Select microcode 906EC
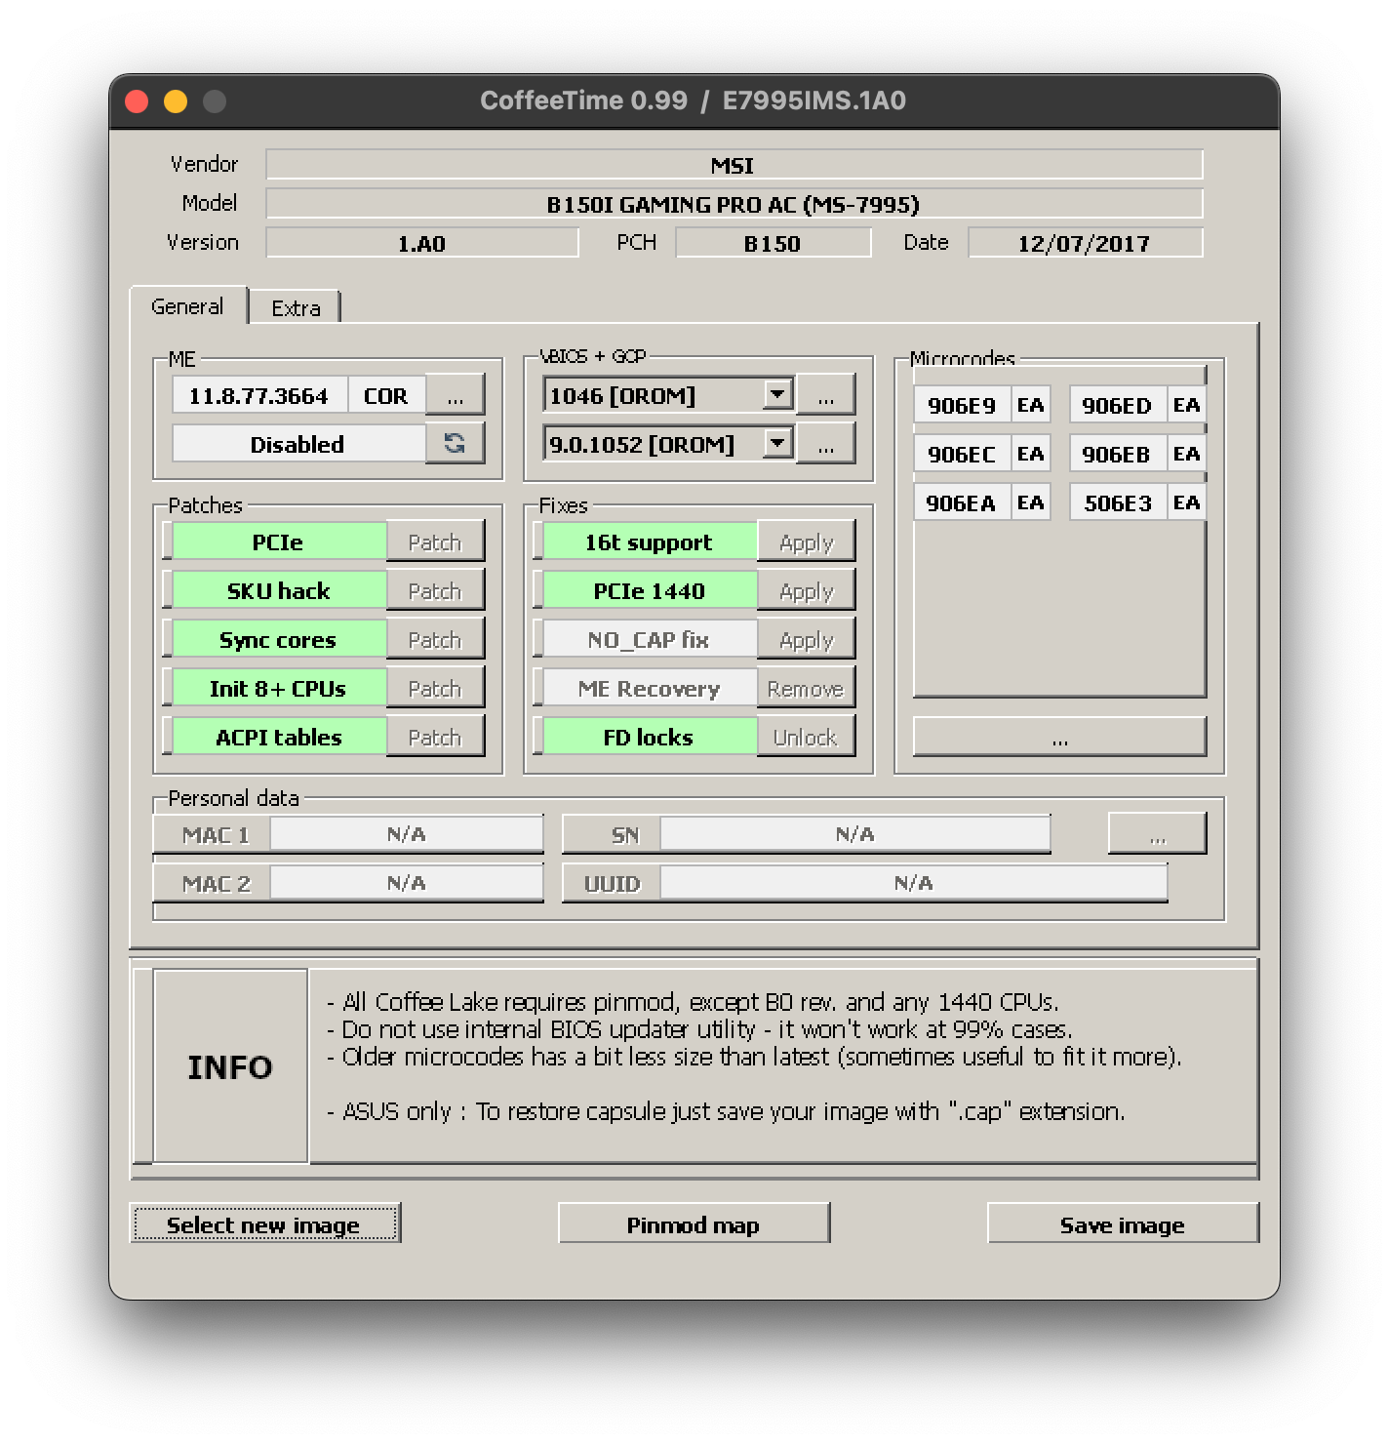This screenshot has height=1444, width=1389. click(962, 454)
